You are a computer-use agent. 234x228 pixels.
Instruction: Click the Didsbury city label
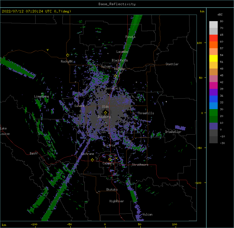104,117
